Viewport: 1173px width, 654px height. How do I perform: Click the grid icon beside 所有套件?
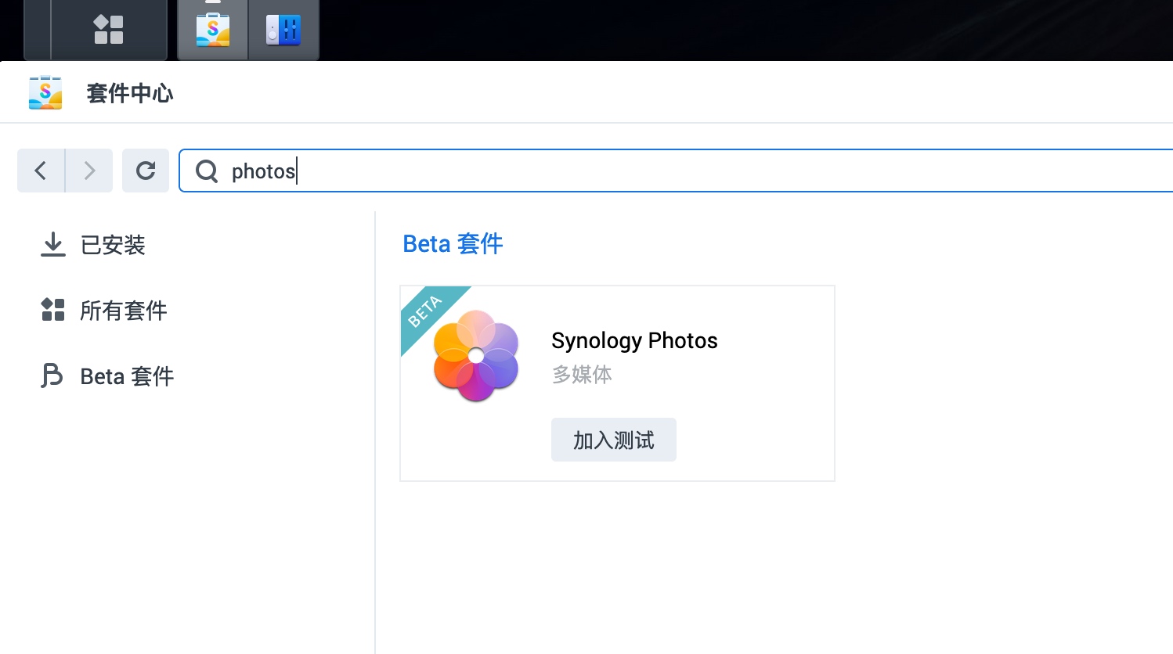[53, 310]
